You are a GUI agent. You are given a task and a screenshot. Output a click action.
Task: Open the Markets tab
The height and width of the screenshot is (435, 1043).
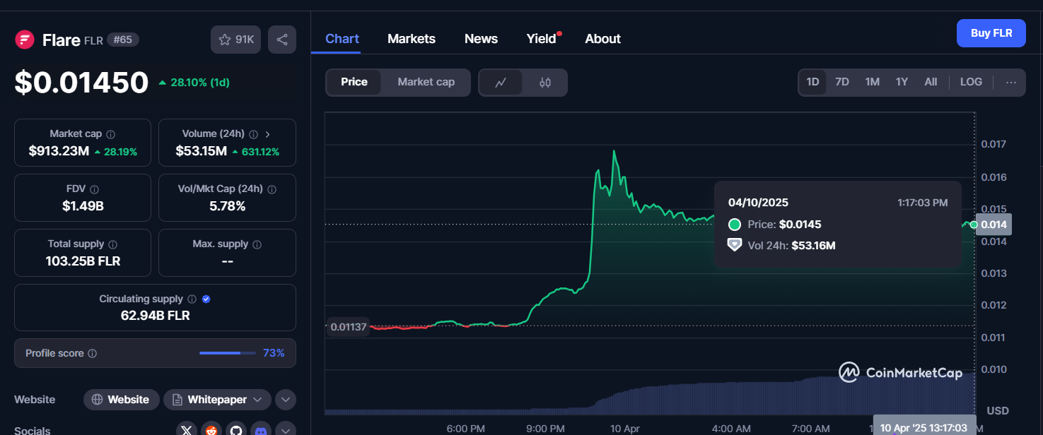click(412, 39)
